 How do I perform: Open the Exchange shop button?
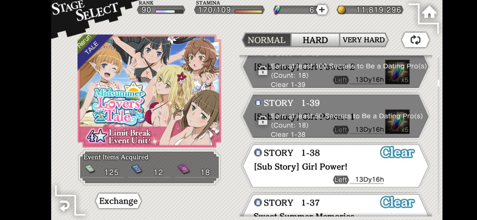[118, 201]
